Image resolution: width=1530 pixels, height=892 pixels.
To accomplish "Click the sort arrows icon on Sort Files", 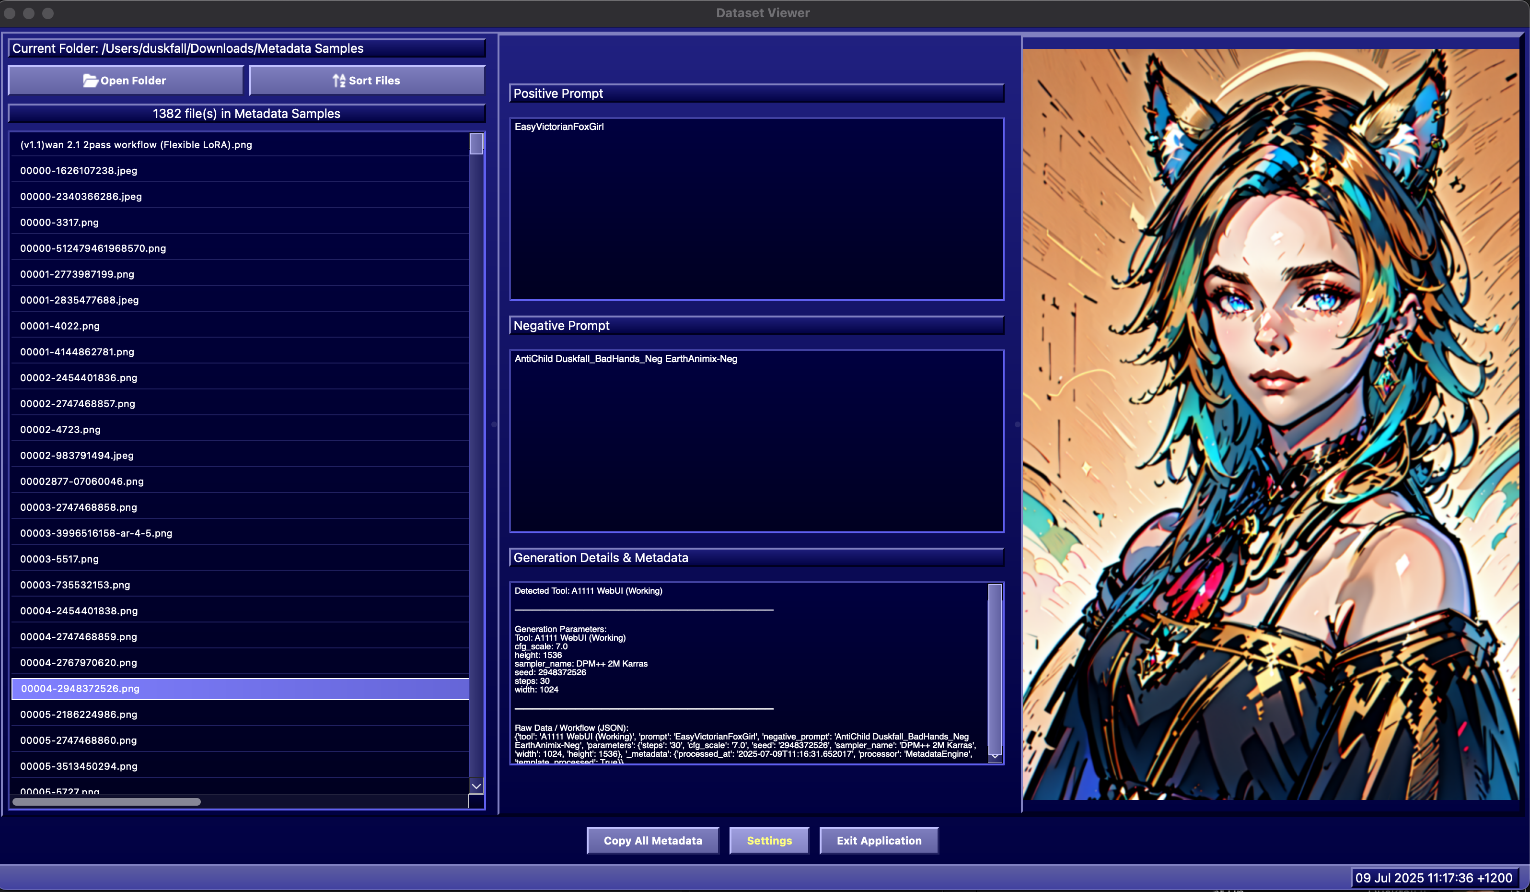I will pyautogui.click(x=339, y=80).
